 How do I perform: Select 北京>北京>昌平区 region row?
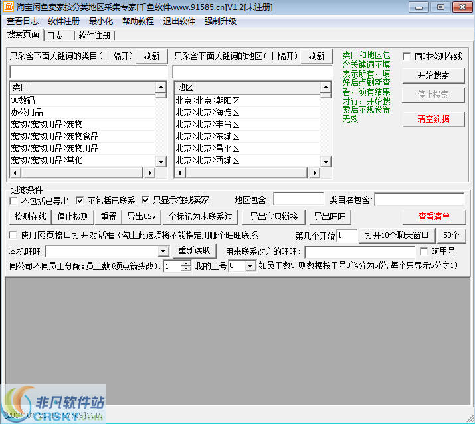[x=248, y=148]
